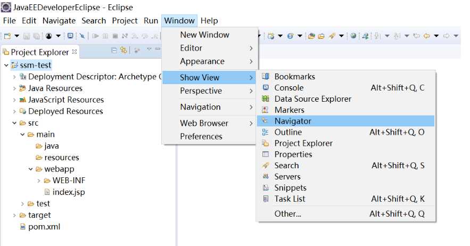Close the Project Explorer tab
Image resolution: width=470 pixels, height=246 pixels.
tap(75, 52)
